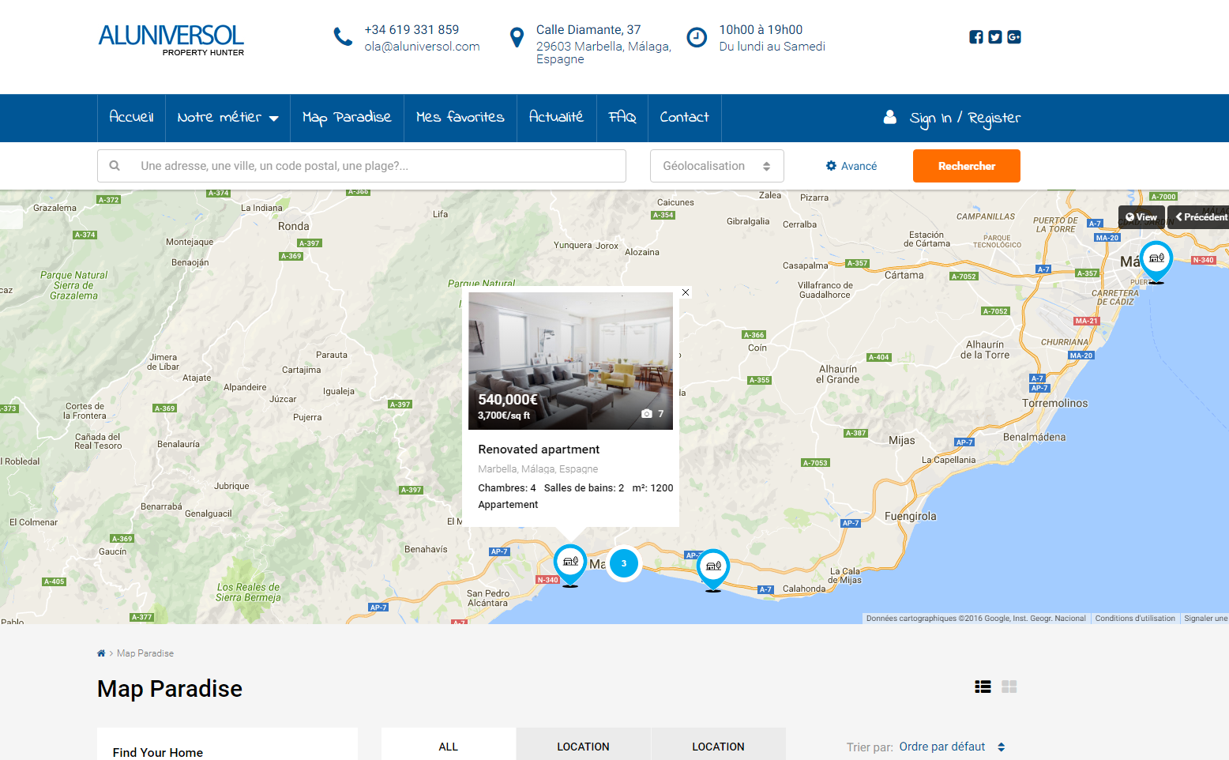Click the 540,000€ price label
The height and width of the screenshot is (760, 1229).
pos(508,400)
